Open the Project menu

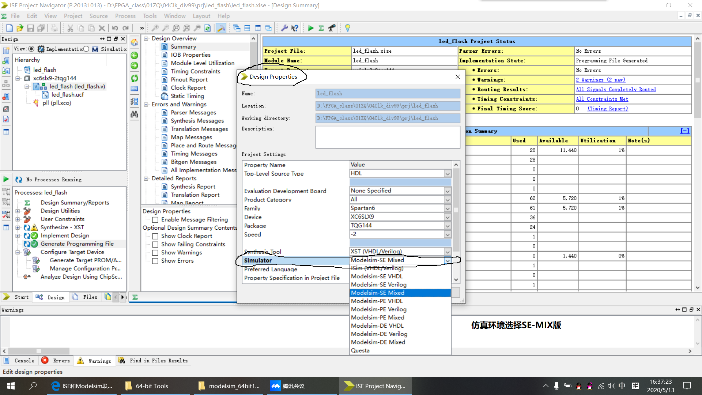pyautogui.click(x=73, y=16)
